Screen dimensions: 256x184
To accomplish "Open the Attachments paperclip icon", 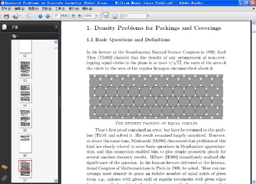I will point(4,178).
